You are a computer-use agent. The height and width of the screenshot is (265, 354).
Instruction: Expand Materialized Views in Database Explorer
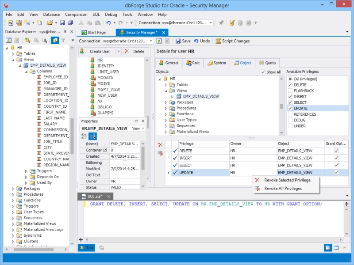point(13,224)
